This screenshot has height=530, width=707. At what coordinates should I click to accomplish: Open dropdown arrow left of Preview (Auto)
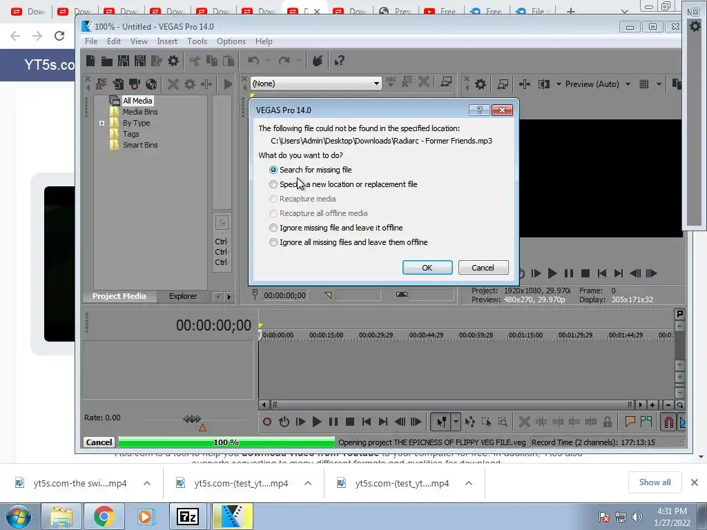tap(559, 84)
